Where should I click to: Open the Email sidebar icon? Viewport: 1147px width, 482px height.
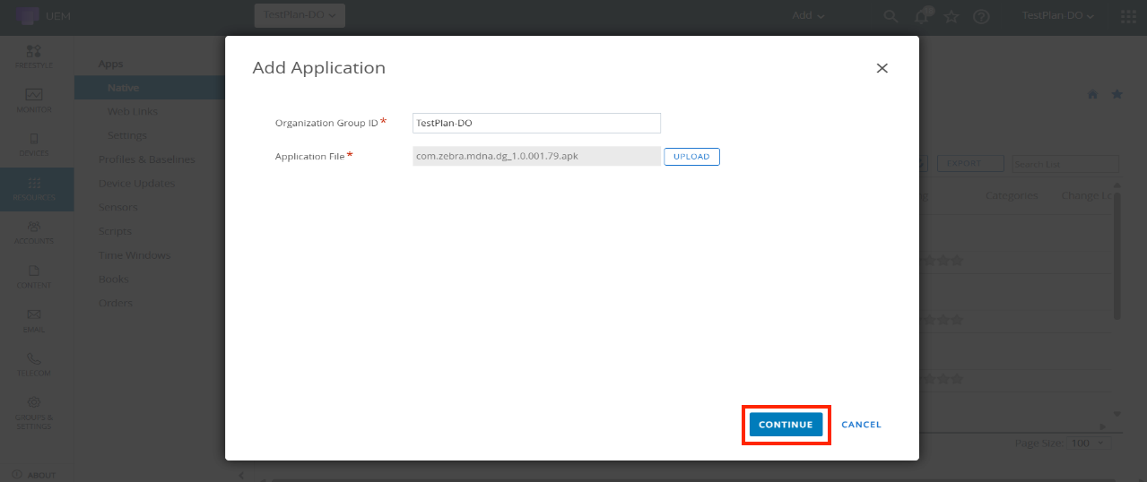point(34,319)
